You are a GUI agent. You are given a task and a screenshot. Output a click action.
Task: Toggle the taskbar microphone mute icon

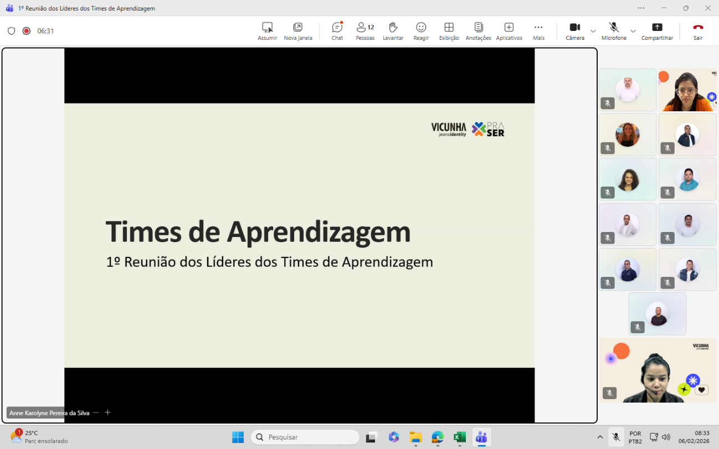coord(615,437)
